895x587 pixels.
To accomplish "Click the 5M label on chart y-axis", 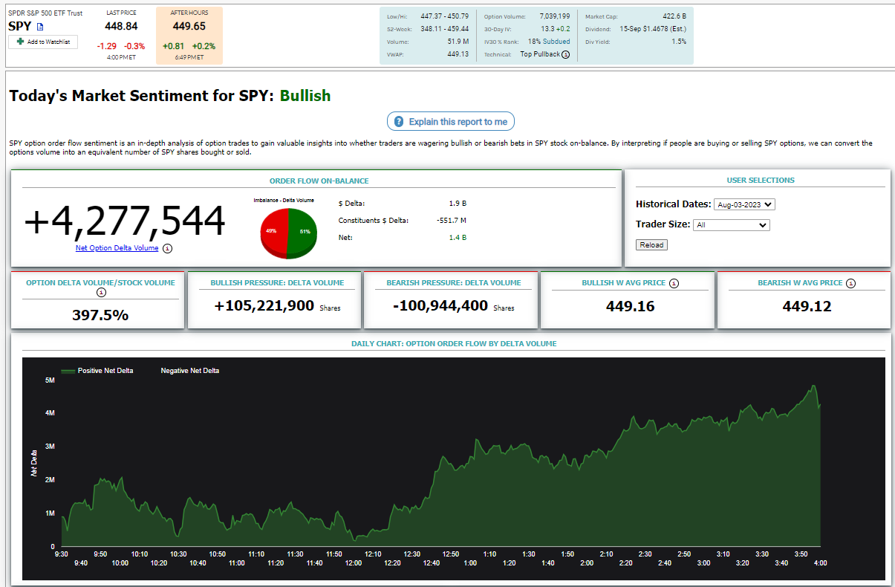I will 50,380.
